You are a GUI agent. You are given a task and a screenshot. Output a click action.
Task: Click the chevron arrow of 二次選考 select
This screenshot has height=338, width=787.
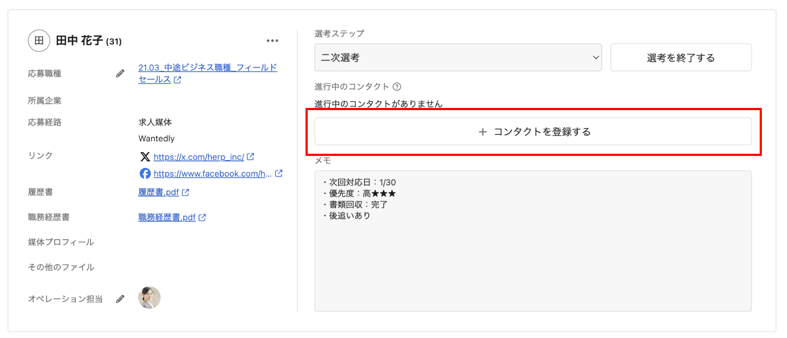[596, 57]
